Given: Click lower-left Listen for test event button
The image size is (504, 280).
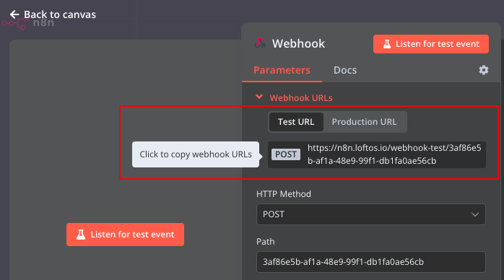Looking at the screenshot, I should tap(126, 235).
